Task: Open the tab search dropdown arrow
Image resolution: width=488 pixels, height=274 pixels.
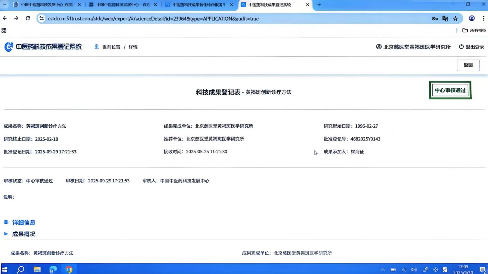Action: point(4,5)
